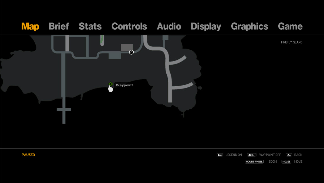Click the PAUSED status text

pos(28,155)
